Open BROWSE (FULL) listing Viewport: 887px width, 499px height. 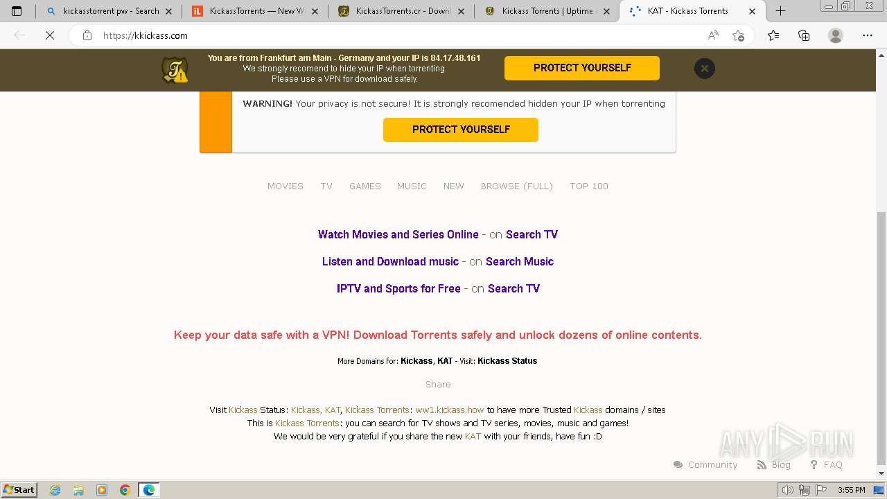[517, 186]
